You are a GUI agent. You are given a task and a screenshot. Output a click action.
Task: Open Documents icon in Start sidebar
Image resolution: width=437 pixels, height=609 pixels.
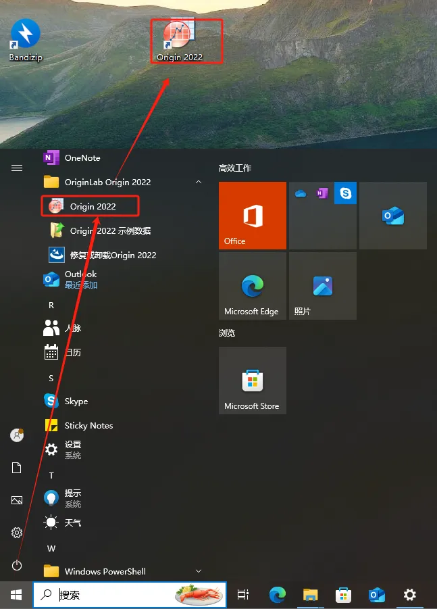point(17,468)
